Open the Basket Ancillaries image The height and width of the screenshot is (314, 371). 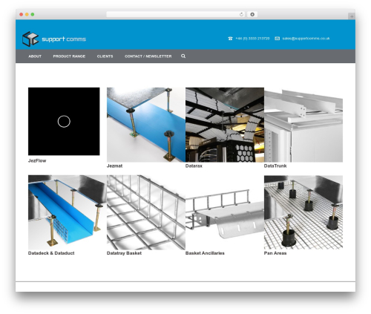coord(225,212)
